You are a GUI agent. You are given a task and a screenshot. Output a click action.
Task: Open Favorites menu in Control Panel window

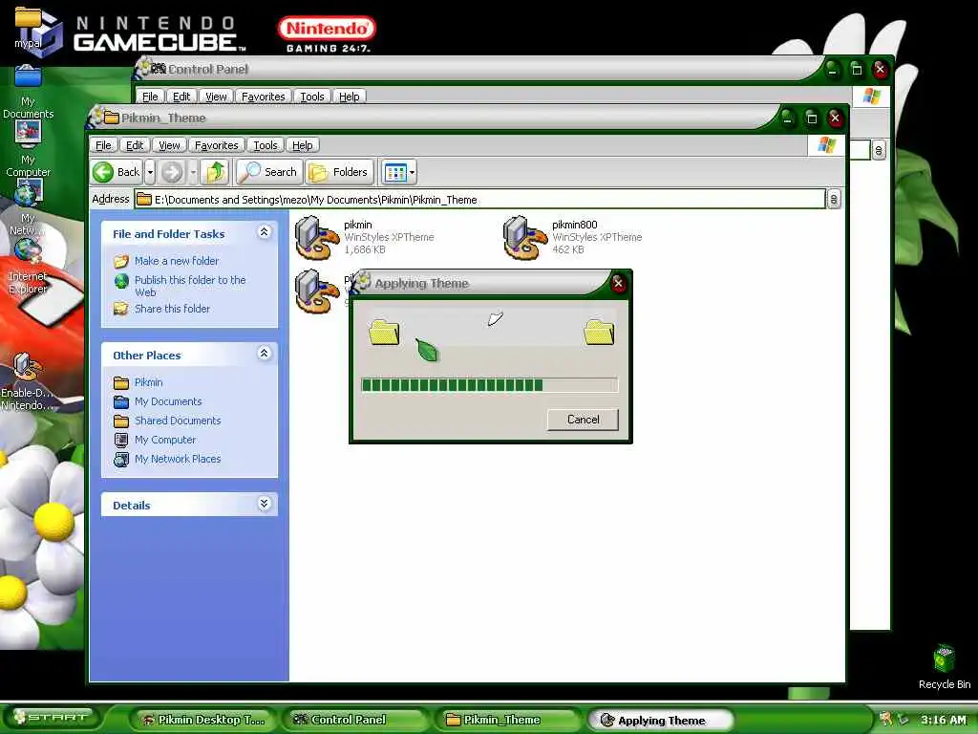point(264,97)
